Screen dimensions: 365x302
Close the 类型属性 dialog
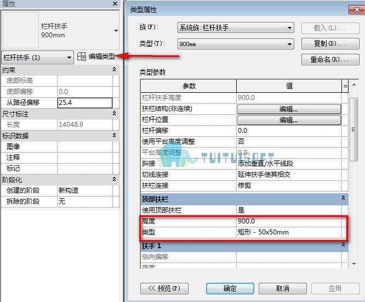(x=356, y=9)
